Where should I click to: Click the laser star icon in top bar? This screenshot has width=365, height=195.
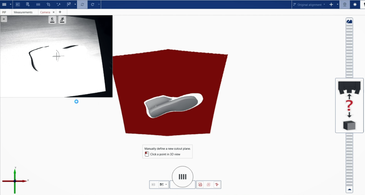point(355,4)
